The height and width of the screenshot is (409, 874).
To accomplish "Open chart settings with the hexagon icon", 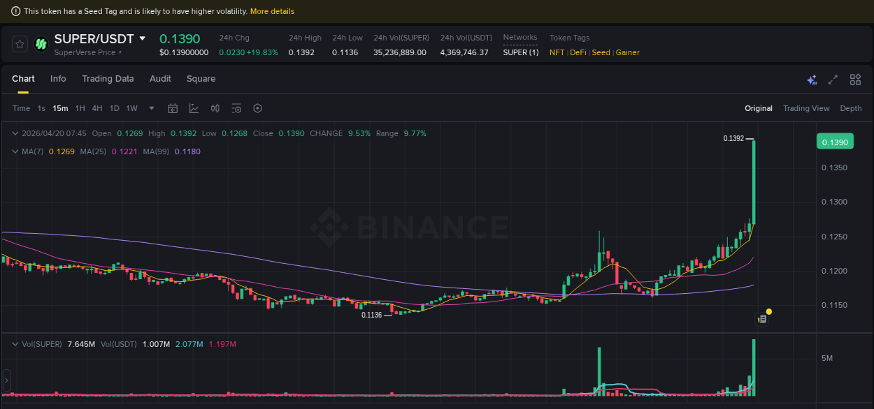I will pyautogui.click(x=257, y=108).
